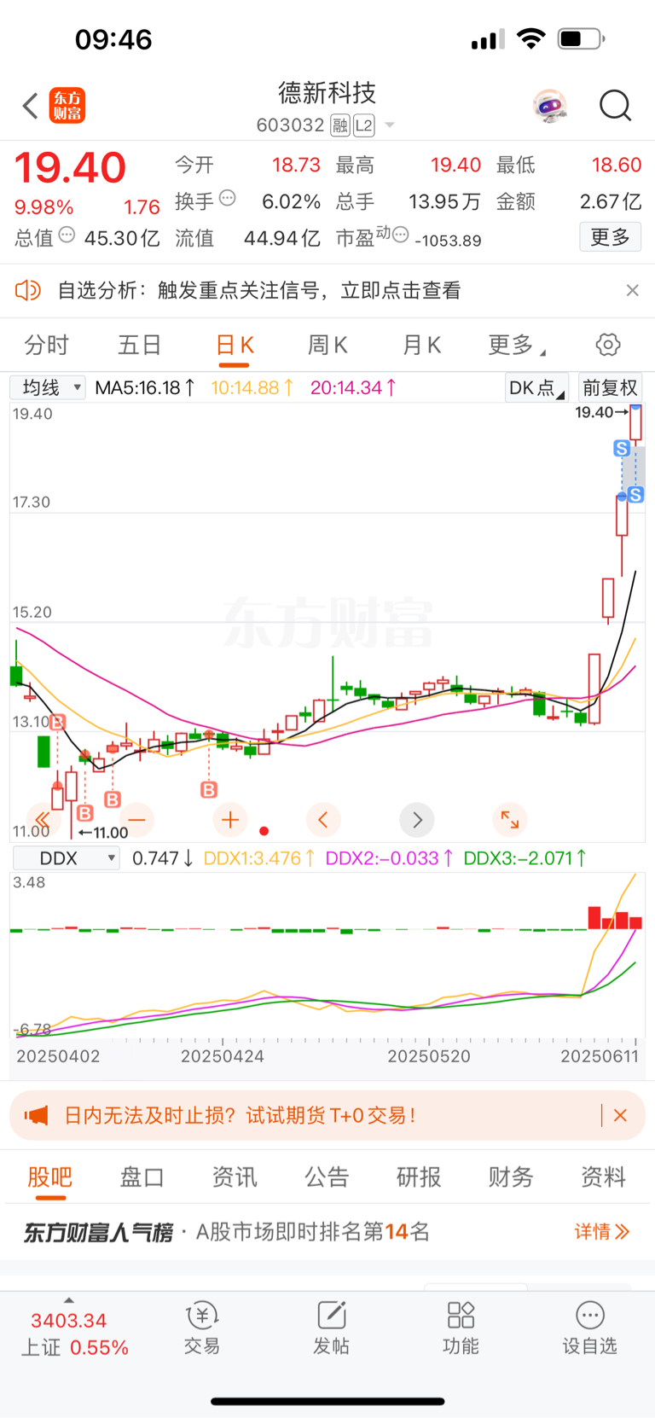Expand index ticker up arrow
Screen dimensions: 655x1418
69,1300
